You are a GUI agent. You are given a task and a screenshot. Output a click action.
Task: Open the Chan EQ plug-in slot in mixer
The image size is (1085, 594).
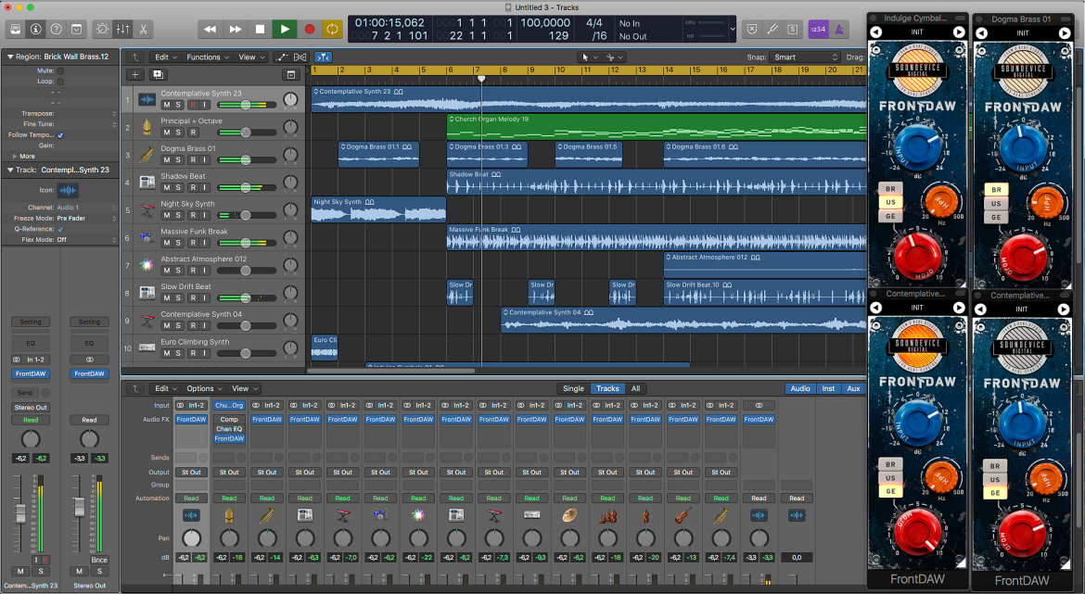229,429
